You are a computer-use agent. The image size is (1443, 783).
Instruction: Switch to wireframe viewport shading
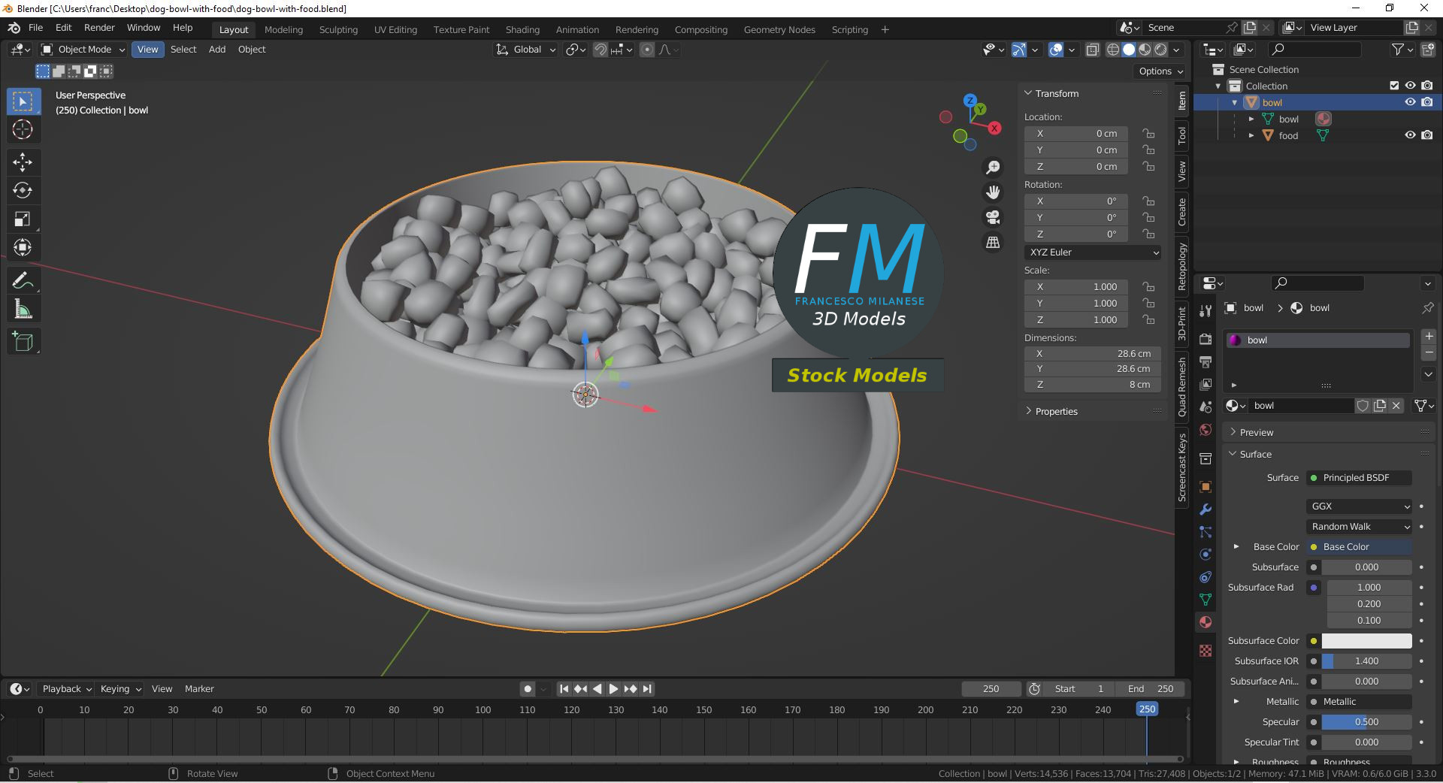pyautogui.click(x=1113, y=50)
